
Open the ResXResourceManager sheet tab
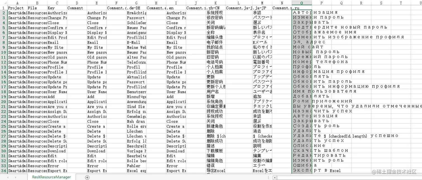(x=51, y=177)
